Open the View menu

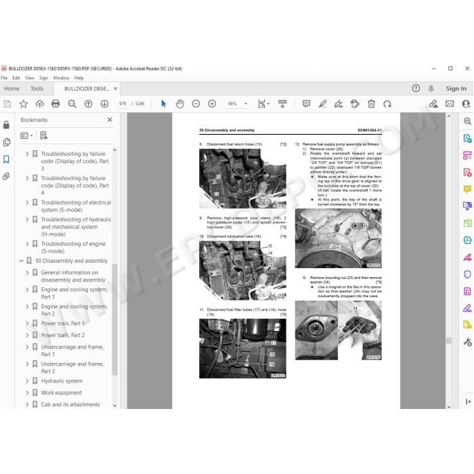pos(29,78)
